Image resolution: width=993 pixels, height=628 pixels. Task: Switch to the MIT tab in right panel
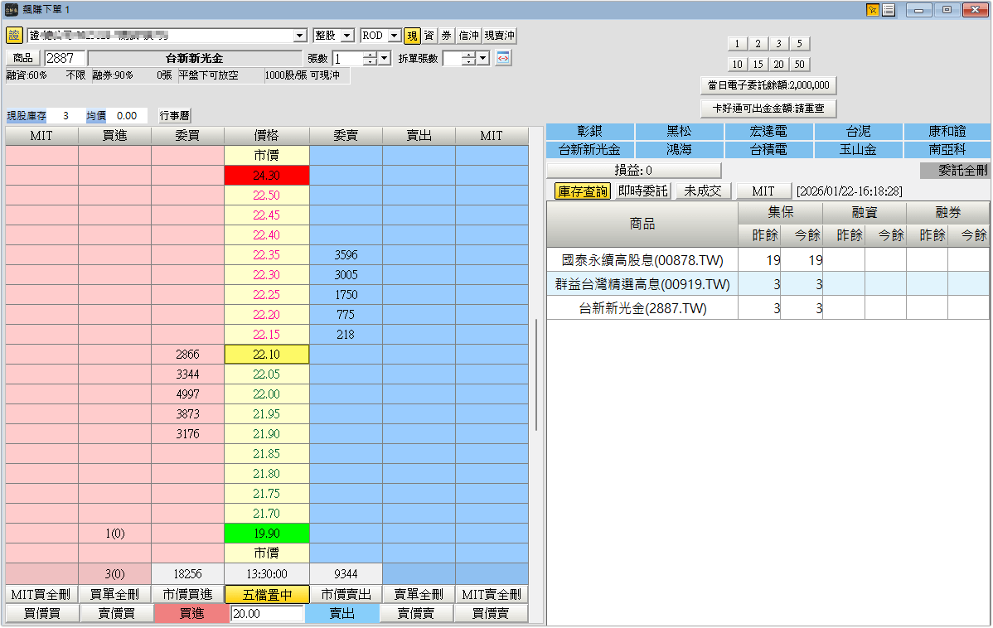tap(763, 191)
